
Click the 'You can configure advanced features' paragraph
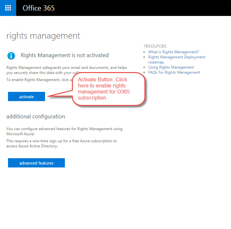point(64,131)
